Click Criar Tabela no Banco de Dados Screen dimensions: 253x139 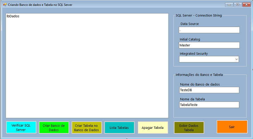[87, 128]
